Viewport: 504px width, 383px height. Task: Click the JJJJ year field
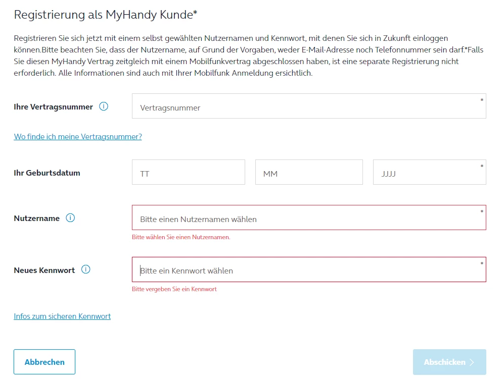(x=429, y=173)
